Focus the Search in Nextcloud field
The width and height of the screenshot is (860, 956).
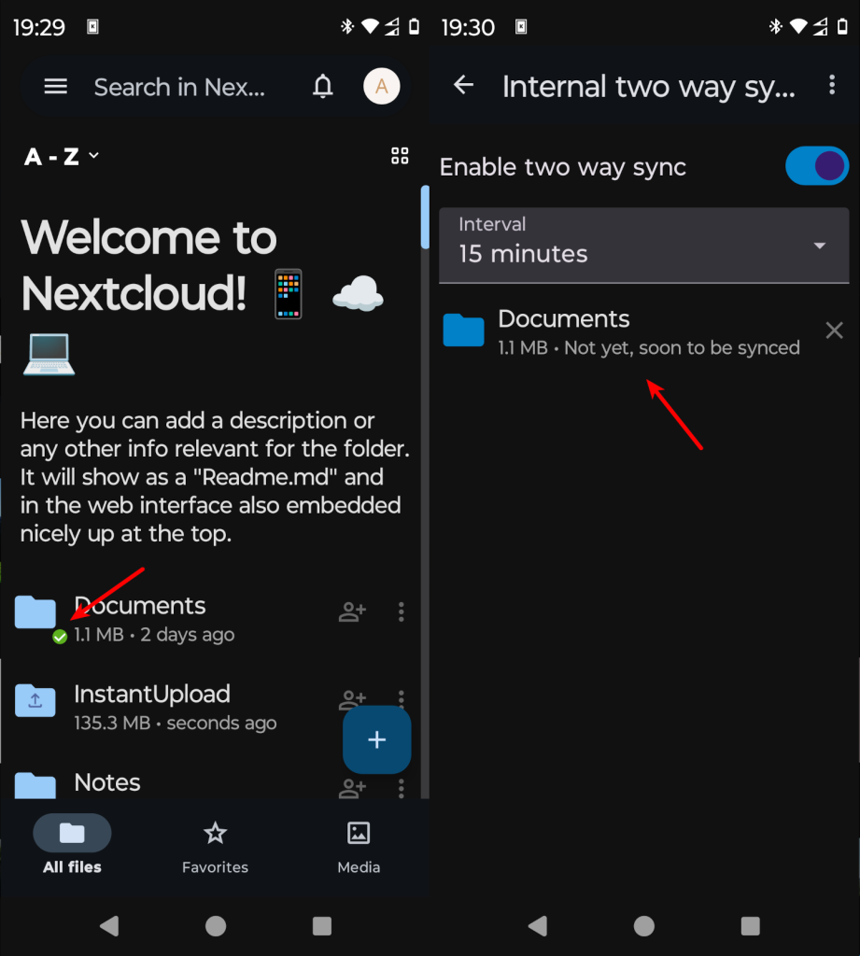pos(179,87)
